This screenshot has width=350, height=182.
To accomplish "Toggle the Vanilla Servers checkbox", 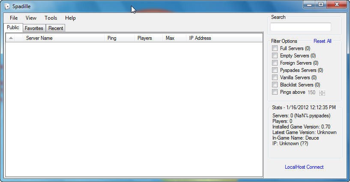I will 275,78.
